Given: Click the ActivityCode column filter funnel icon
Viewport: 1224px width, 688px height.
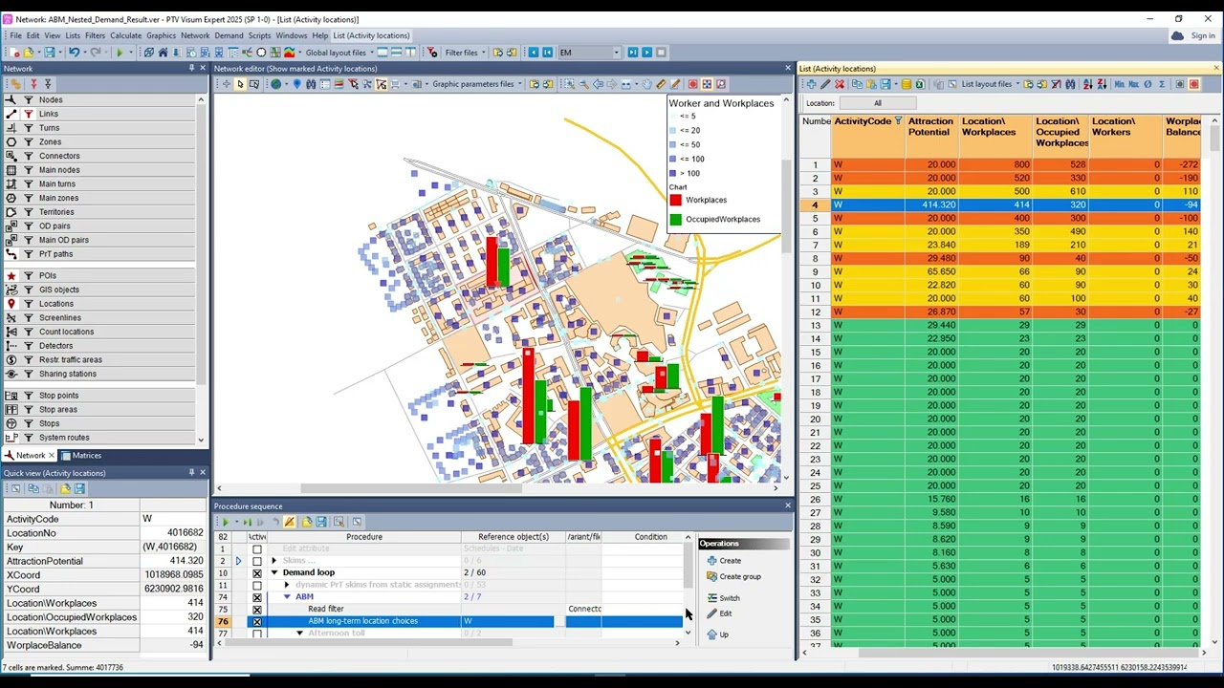Looking at the screenshot, I should click(898, 121).
